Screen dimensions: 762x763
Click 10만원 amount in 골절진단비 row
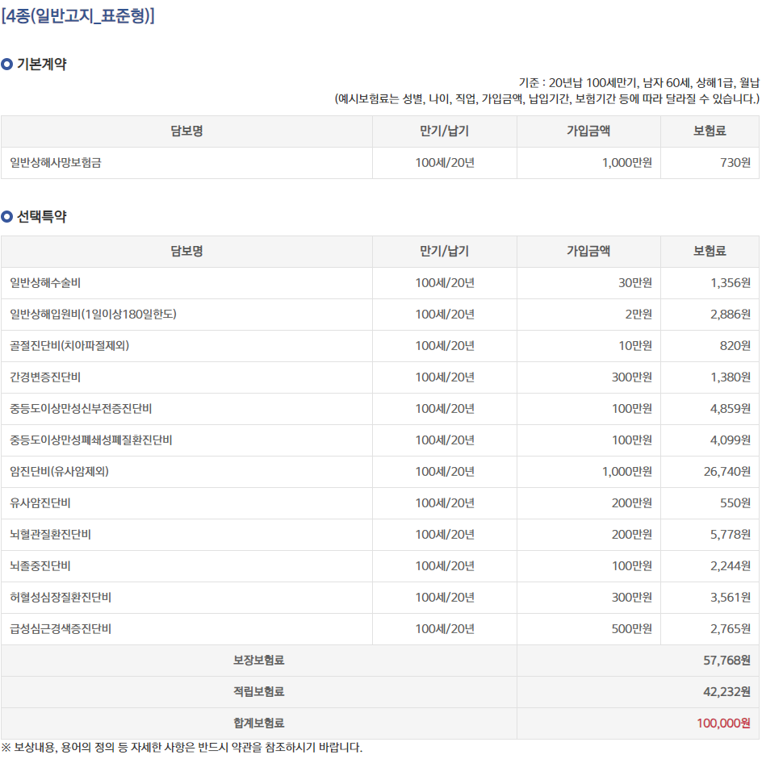point(635,345)
